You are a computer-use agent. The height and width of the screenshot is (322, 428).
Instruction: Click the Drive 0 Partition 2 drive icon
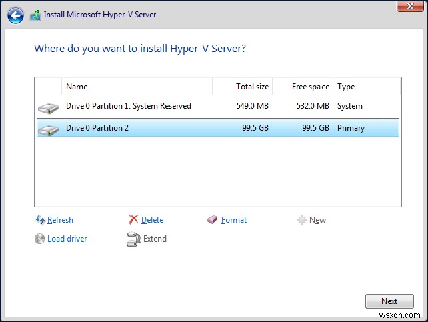pyautogui.click(x=48, y=129)
